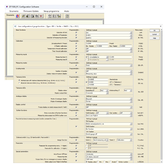Confirm the configuration dialog with OK
This screenshot has width=166, height=166.
[154, 31]
